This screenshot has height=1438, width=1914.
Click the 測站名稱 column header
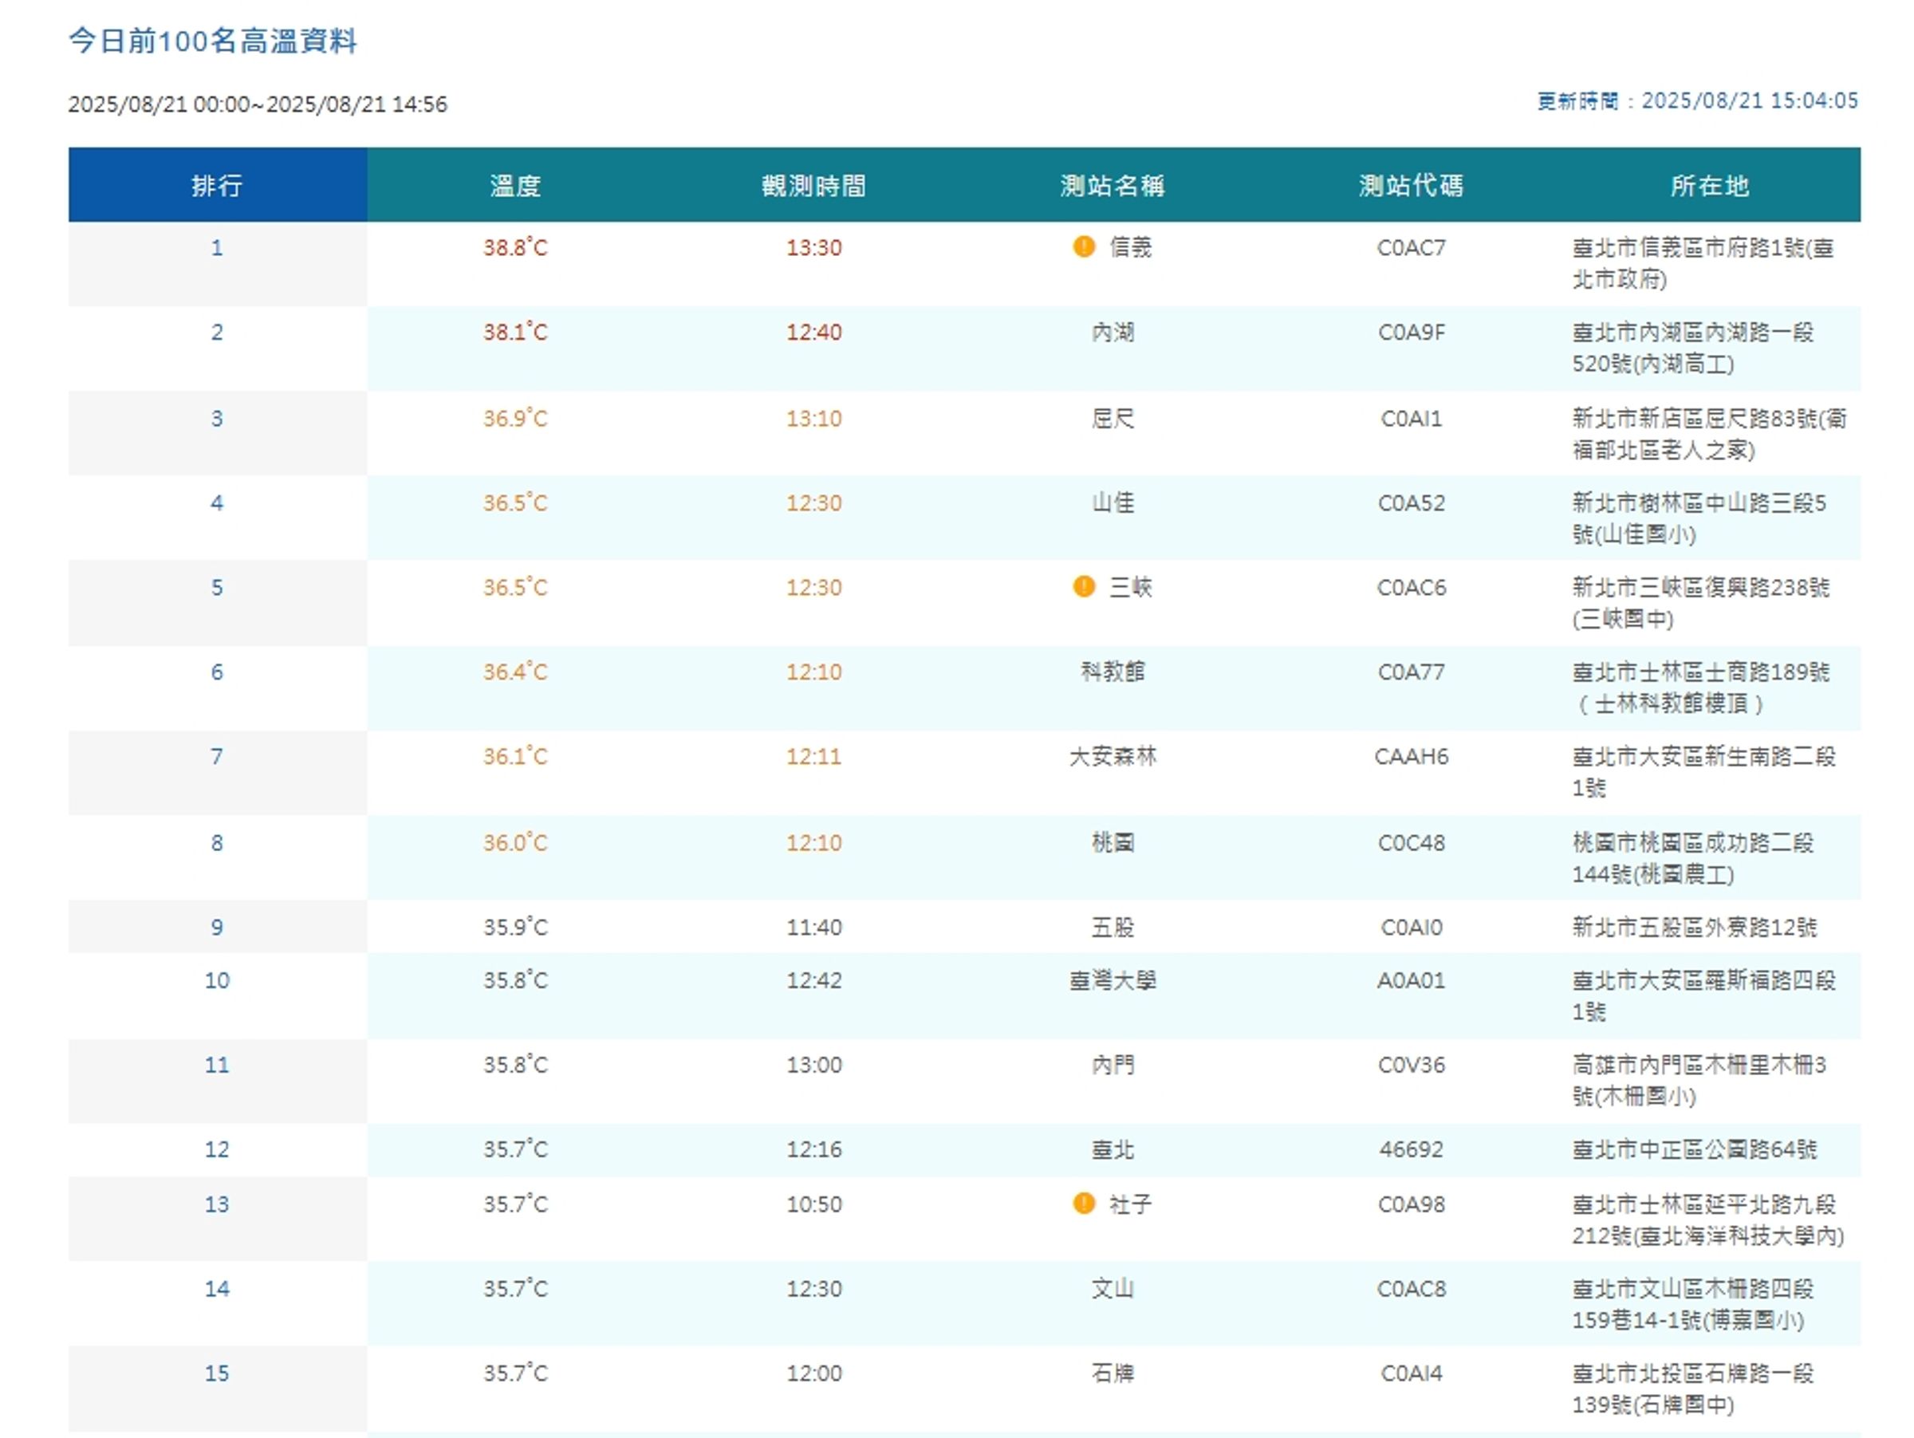(x=1113, y=185)
